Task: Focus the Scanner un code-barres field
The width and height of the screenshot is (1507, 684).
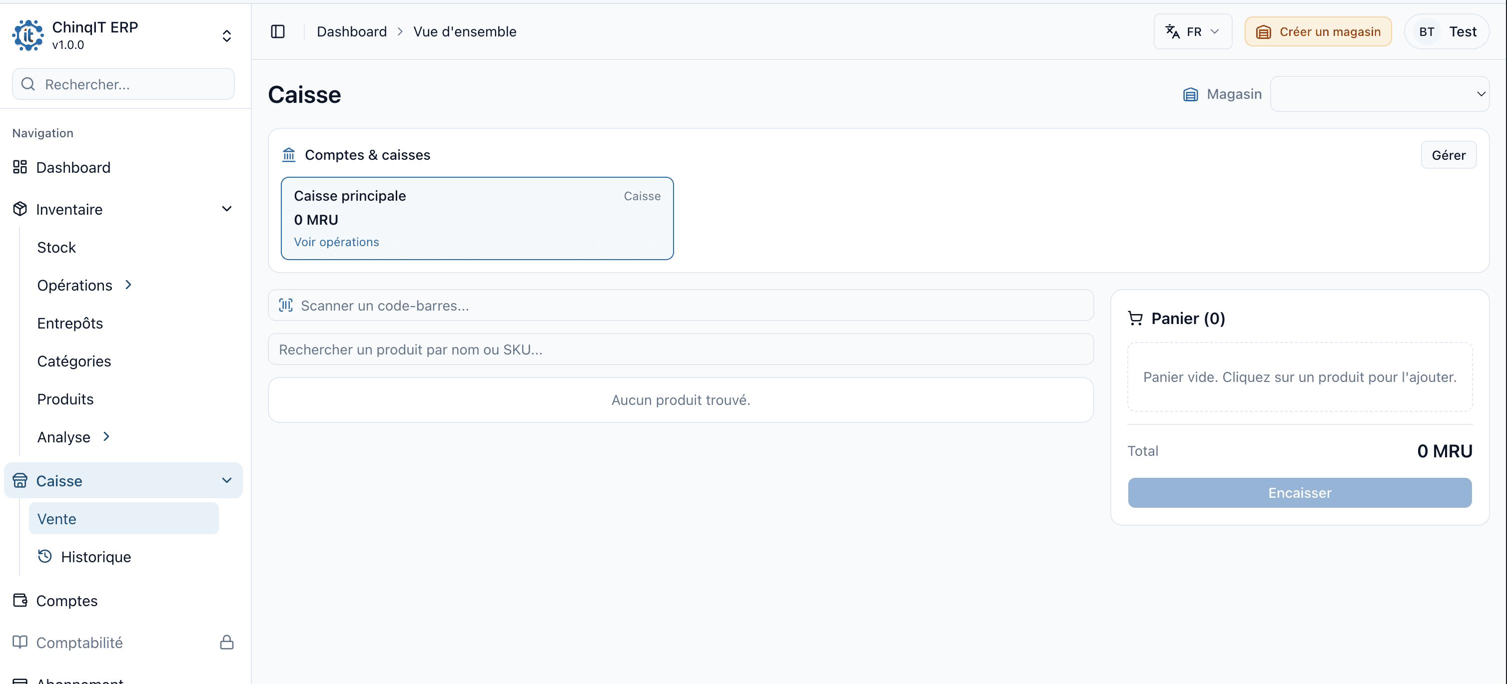Action: (681, 305)
